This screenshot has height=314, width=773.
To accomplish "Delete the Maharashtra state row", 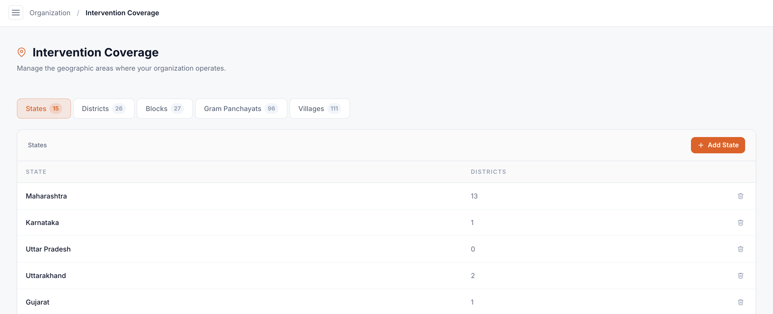I will point(740,196).
